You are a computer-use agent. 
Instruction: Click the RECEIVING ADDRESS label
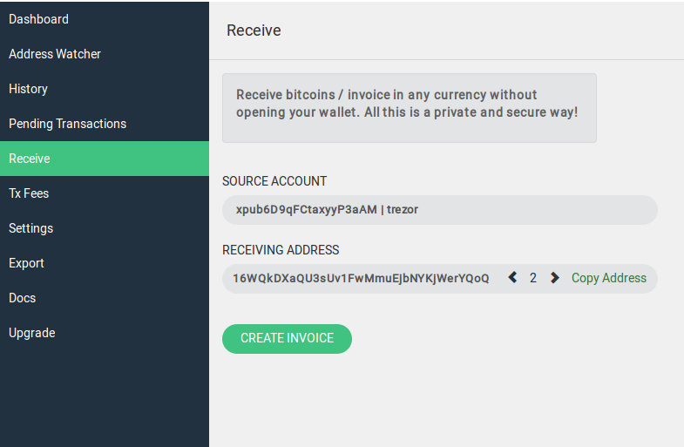point(281,250)
